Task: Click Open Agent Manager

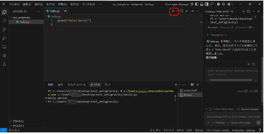Action: point(177,4)
